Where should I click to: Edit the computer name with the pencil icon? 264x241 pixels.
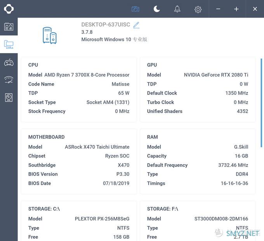(136, 25)
